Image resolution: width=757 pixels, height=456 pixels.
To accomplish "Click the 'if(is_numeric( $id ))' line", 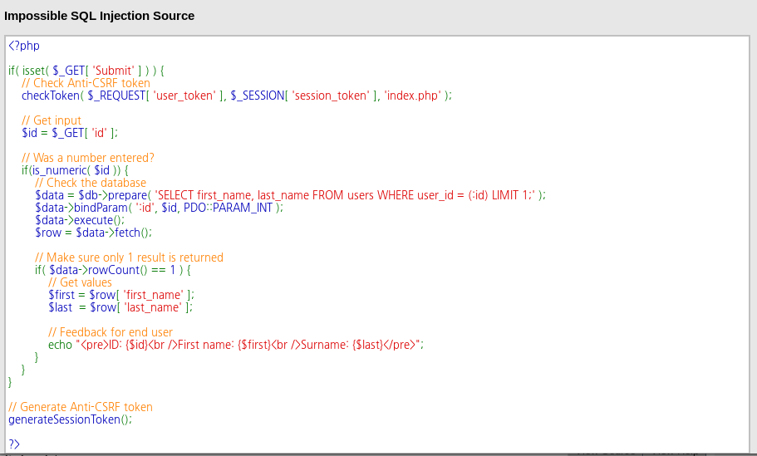I will point(76,170).
